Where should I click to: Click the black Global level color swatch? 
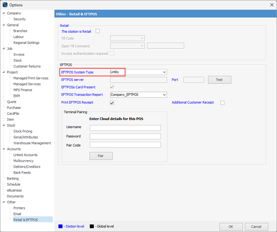[x=92, y=226]
